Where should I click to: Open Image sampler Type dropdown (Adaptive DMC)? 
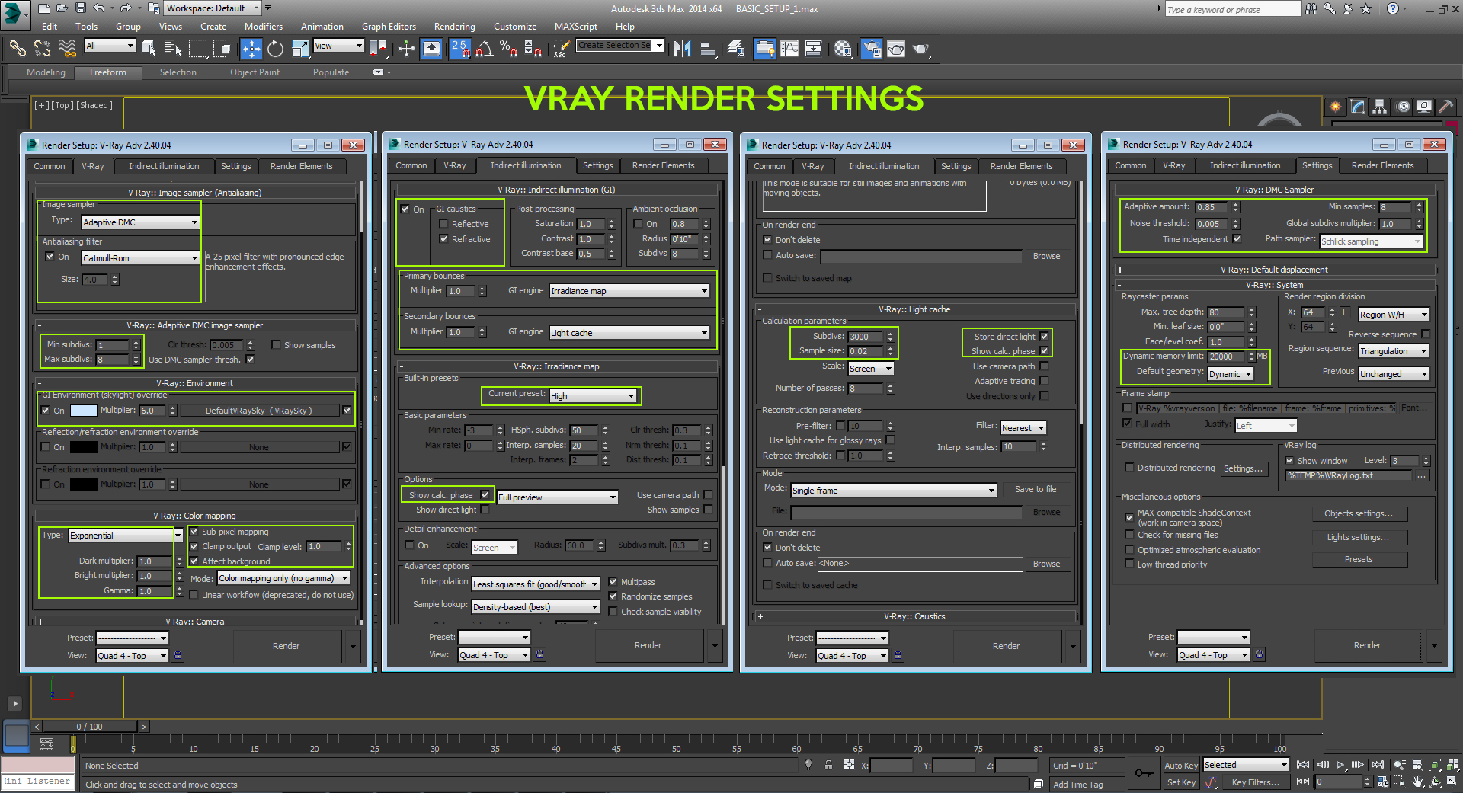[141, 222]
